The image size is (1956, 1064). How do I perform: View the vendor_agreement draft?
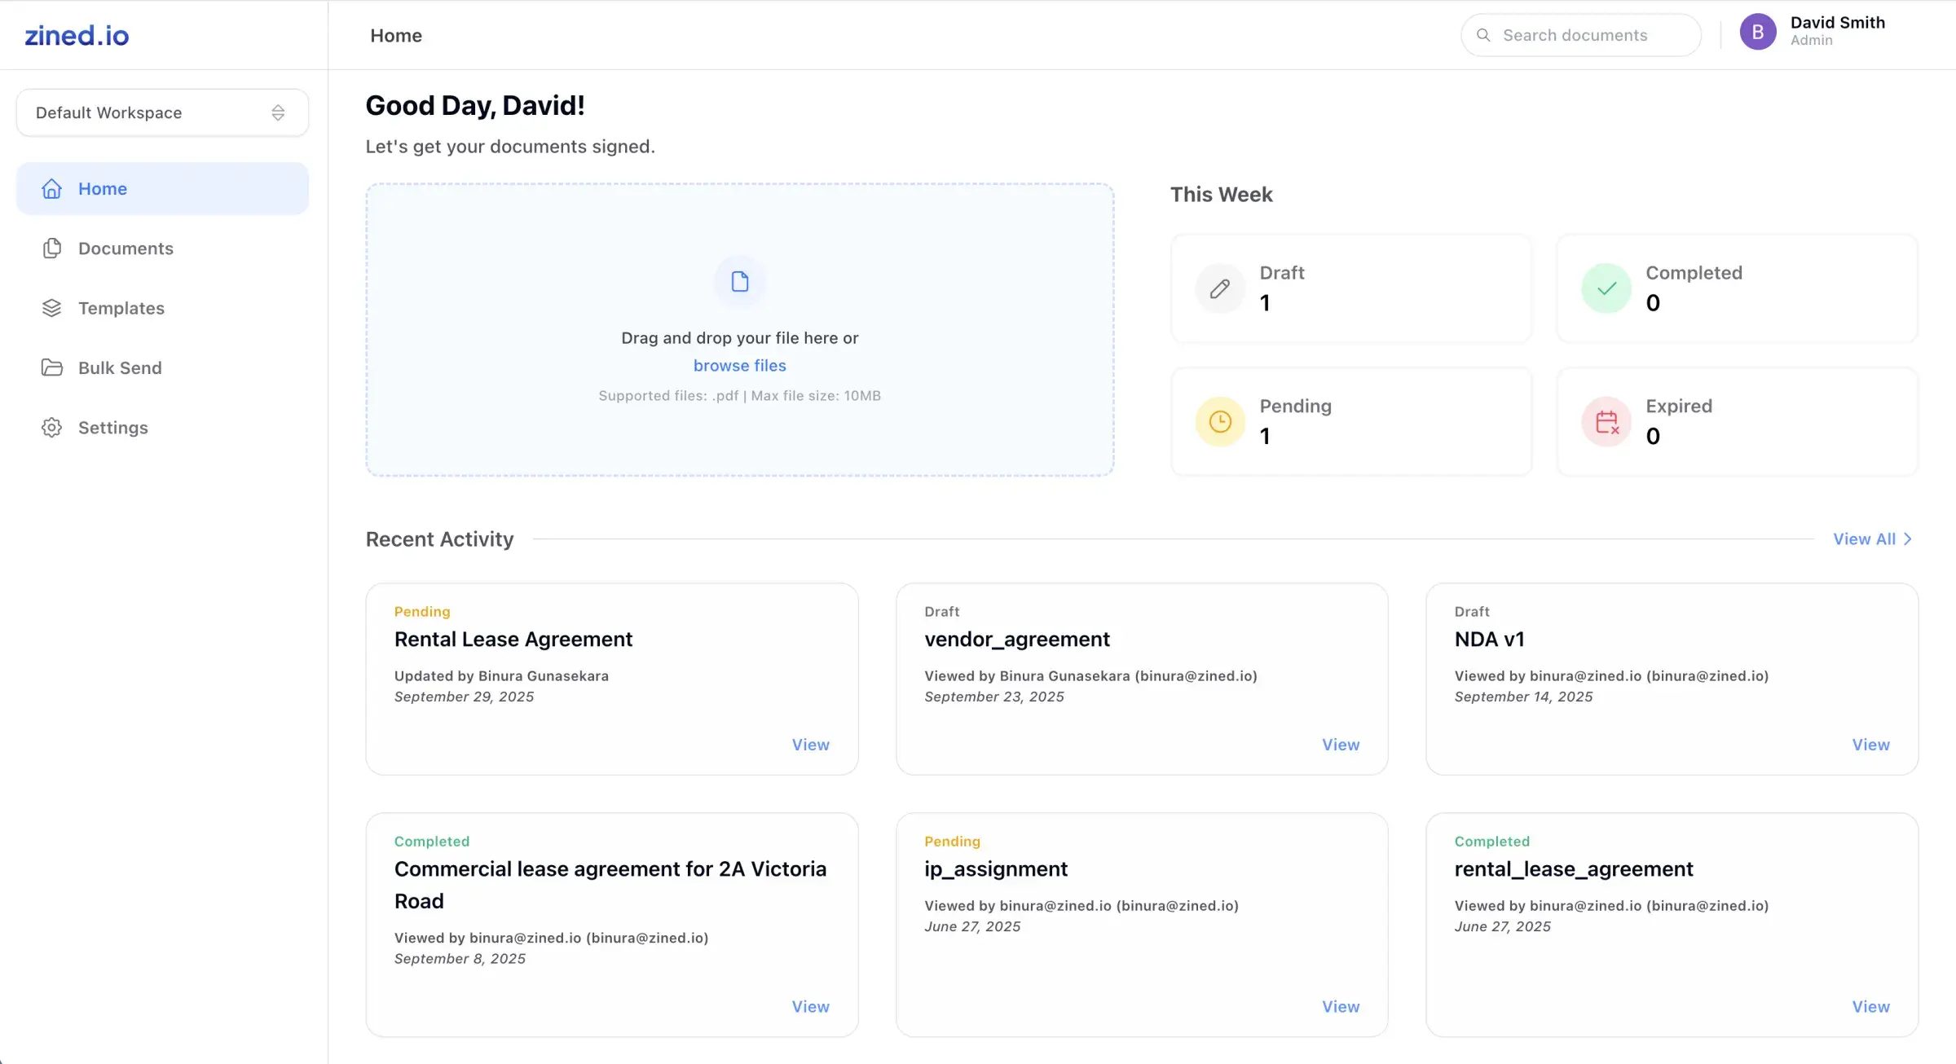point(1341,744)
